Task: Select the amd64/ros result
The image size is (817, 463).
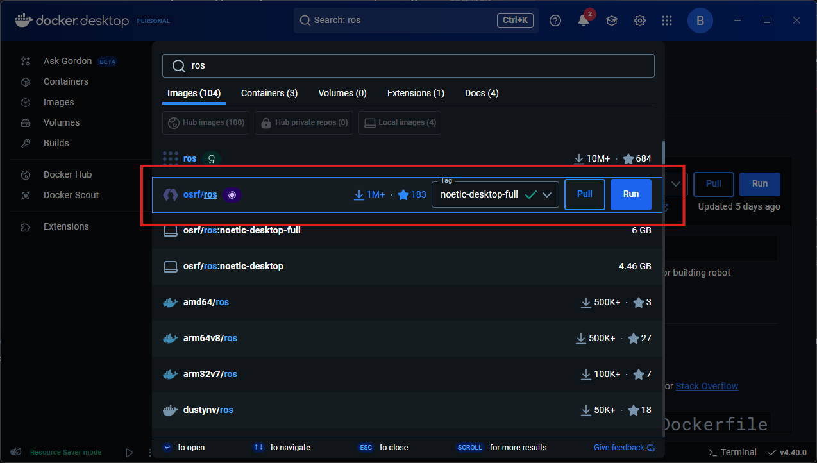Action: point(407,303)
